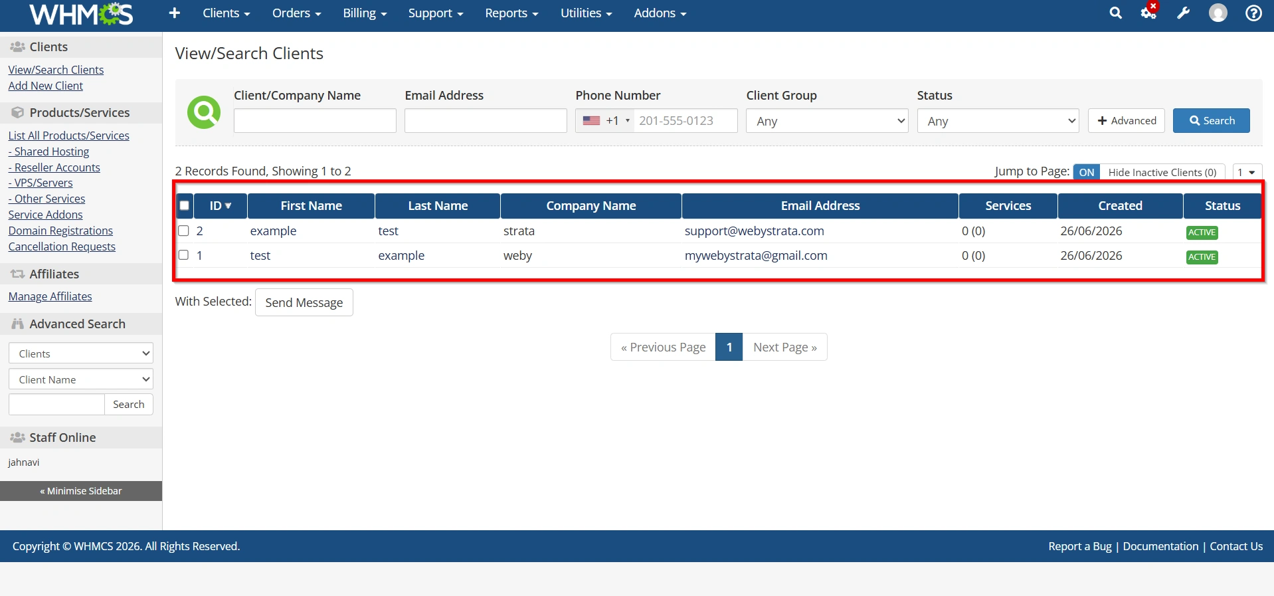Open automation status gears icon
This screenshot has height=596, width=1274.
(x=1149, y=12)
